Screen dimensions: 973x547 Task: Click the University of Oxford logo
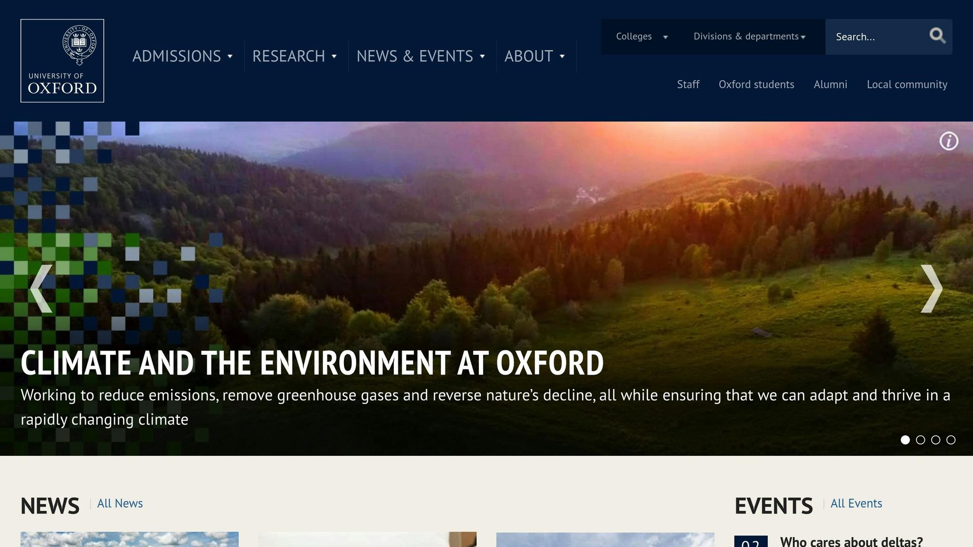click(x=62, y=60)
